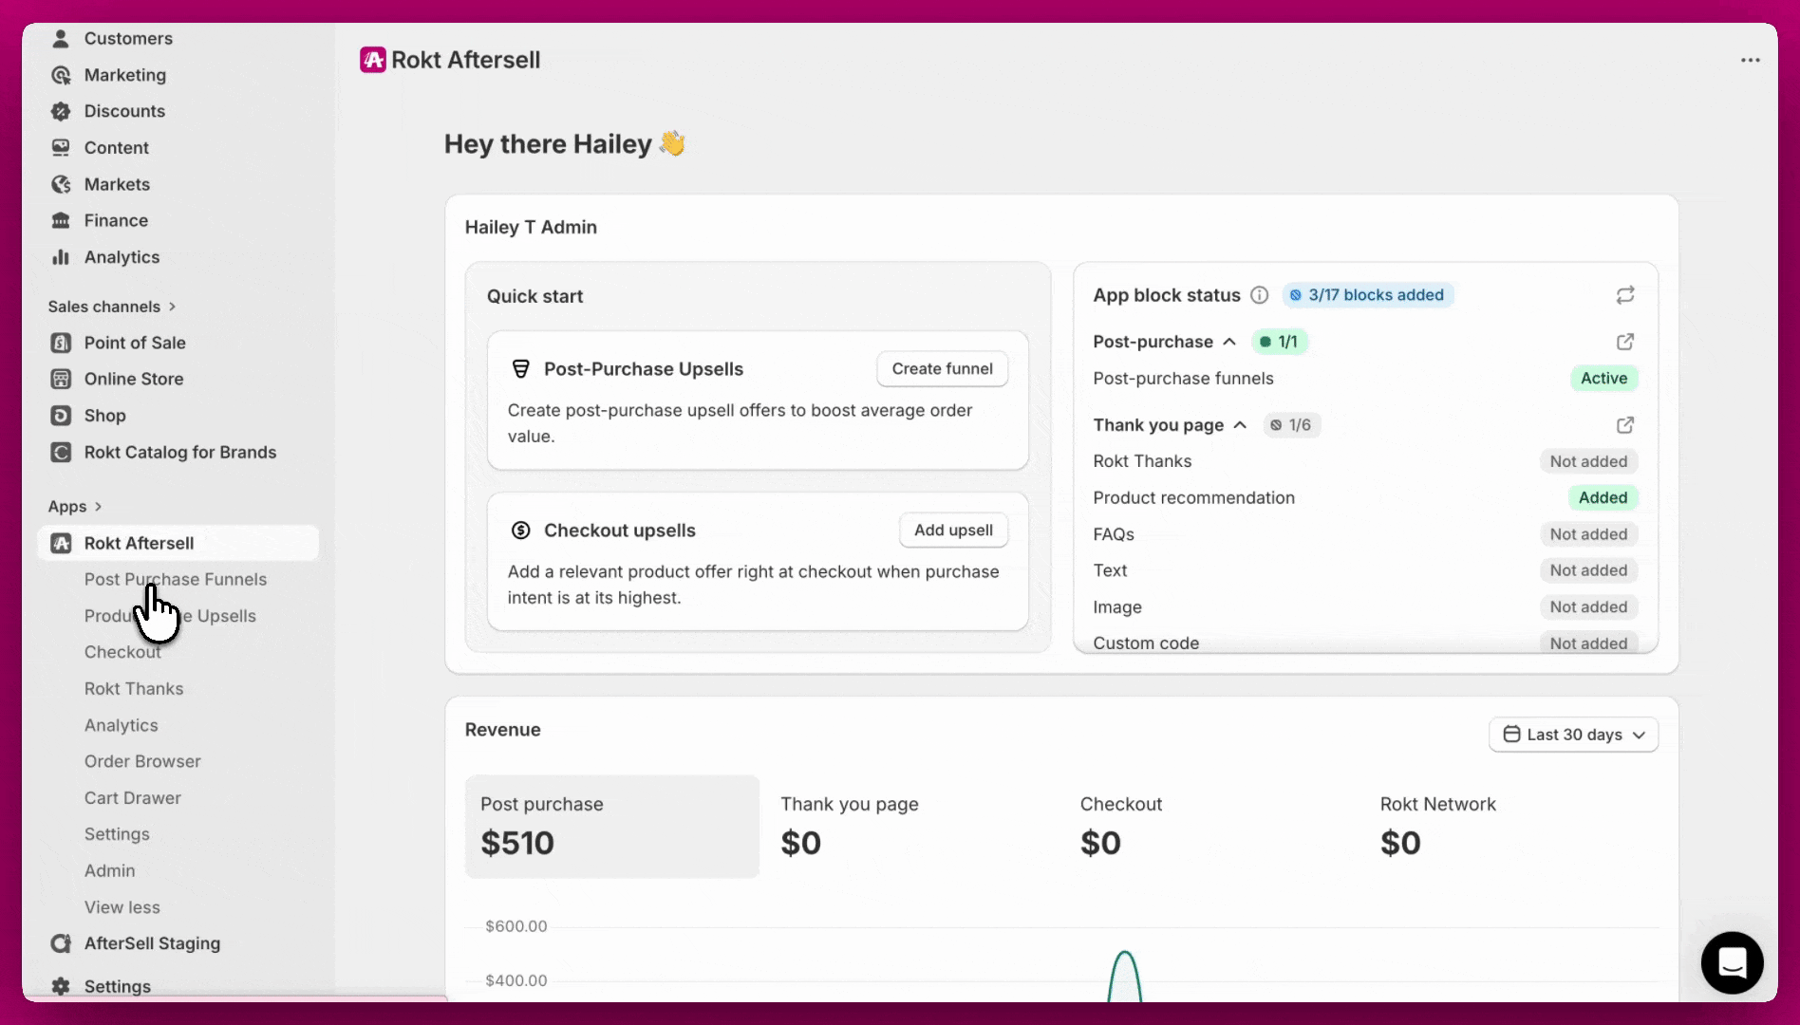The width and height of the screenshot is (1800, 1025).
Task: Click the Rokt Aftersell app logo
Action: [x=372, y=59]
